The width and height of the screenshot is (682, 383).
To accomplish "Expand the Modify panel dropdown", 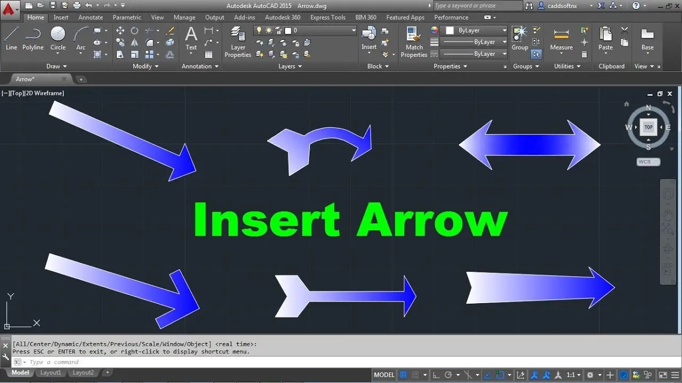I will click(145, 66).
